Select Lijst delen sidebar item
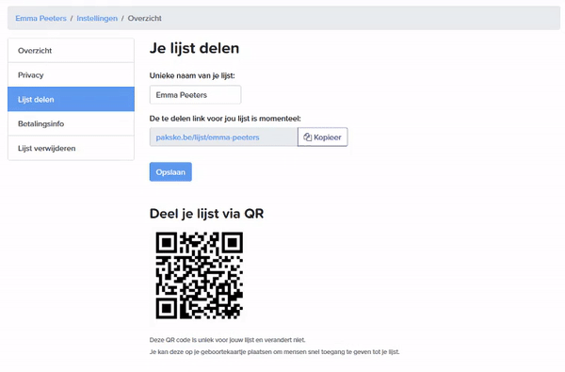The image size is (565, 372). click(x=71, y=99)
